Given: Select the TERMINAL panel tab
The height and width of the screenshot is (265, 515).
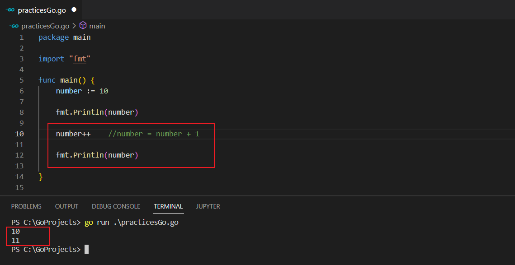Looking at the screenshot, I should click(168, 206).
